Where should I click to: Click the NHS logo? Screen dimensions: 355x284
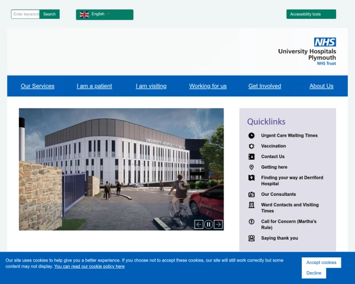click(x=325, y=42)
